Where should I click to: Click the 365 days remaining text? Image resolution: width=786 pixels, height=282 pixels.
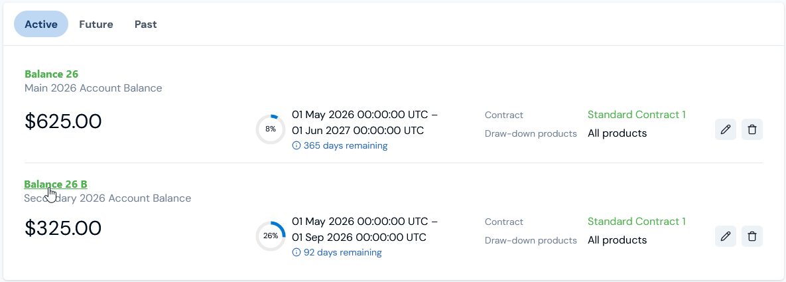click(x=346, y=145)
